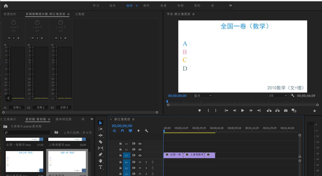Export frame with the camera icon
Image resolution: width=322 pixels, height=176 pixels.
tap(286, 111)
